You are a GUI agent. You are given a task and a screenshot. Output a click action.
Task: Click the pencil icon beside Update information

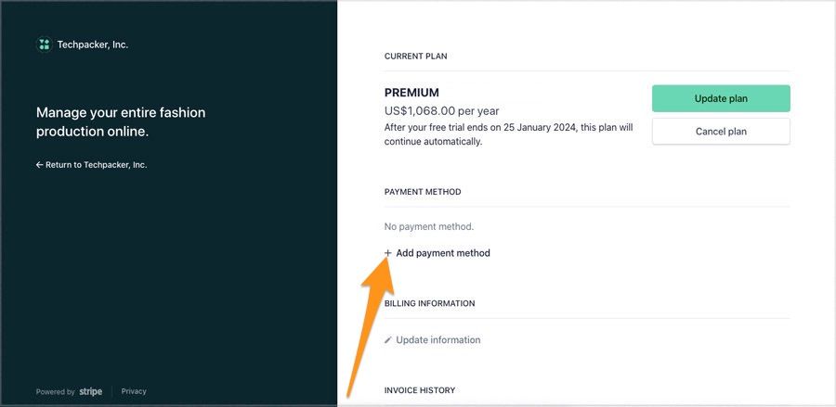388,340
